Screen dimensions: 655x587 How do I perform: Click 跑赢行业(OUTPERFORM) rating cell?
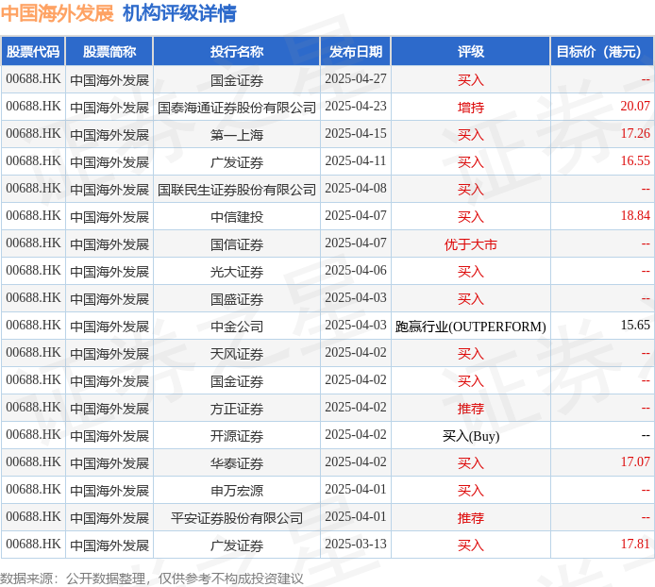tap(471, 327)
